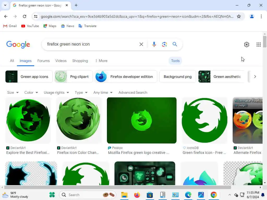Show more suggestion chips with right arrow
267x200 pixels.
click(x=255, y=77)
